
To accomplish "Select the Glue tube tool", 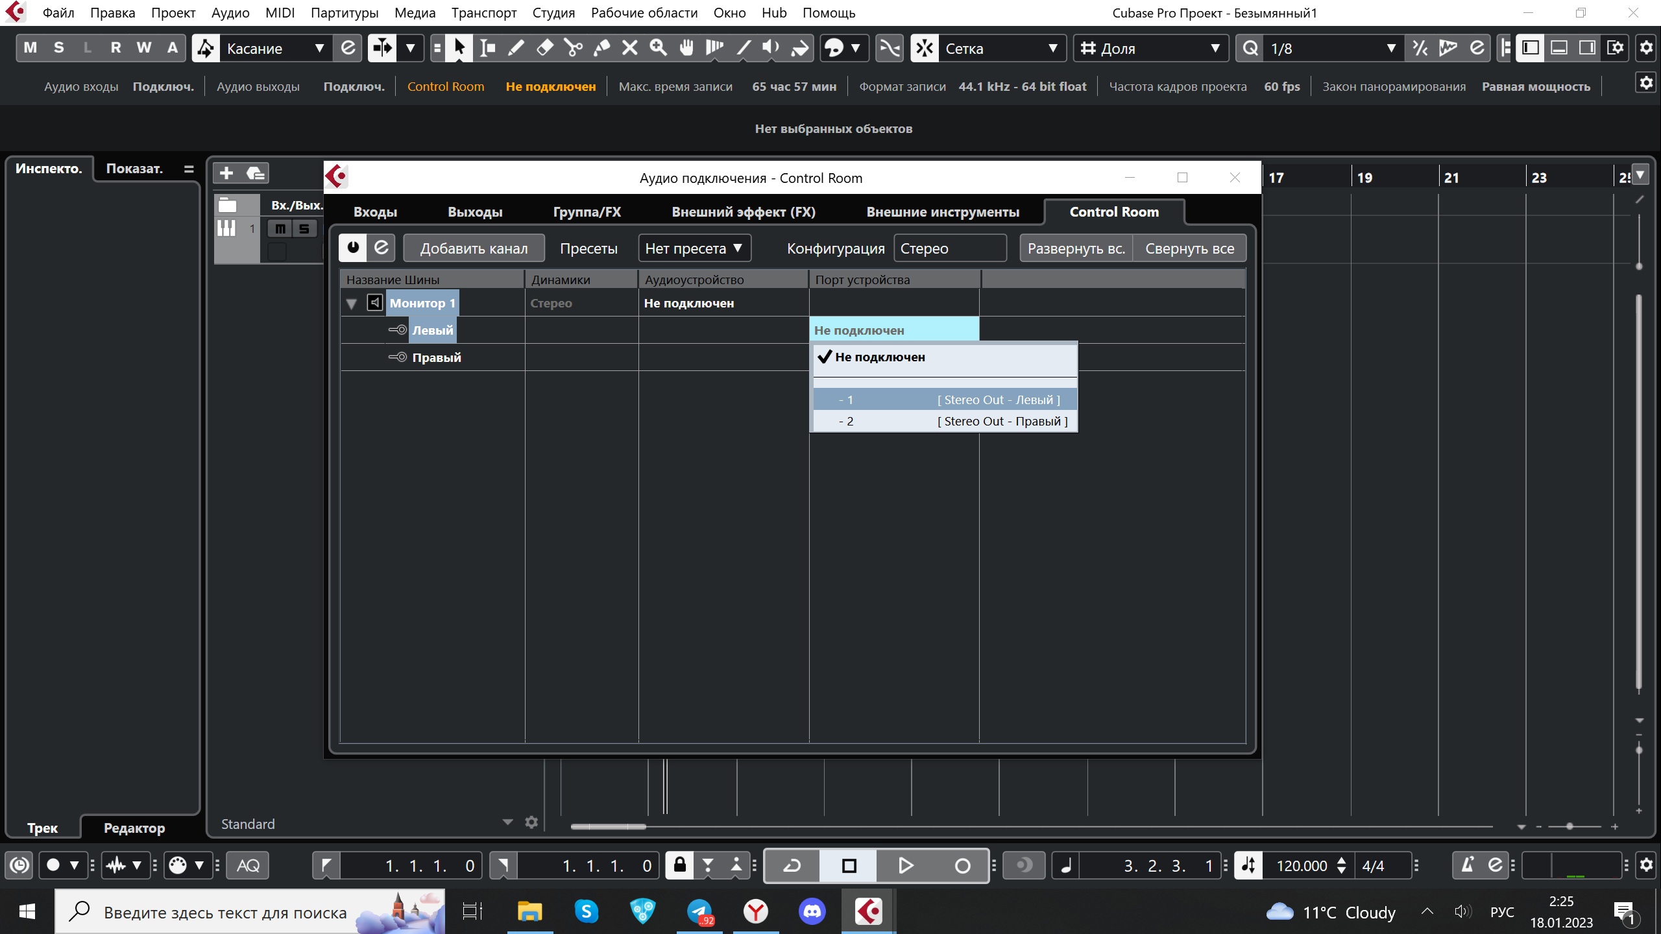I will [602, 48].
